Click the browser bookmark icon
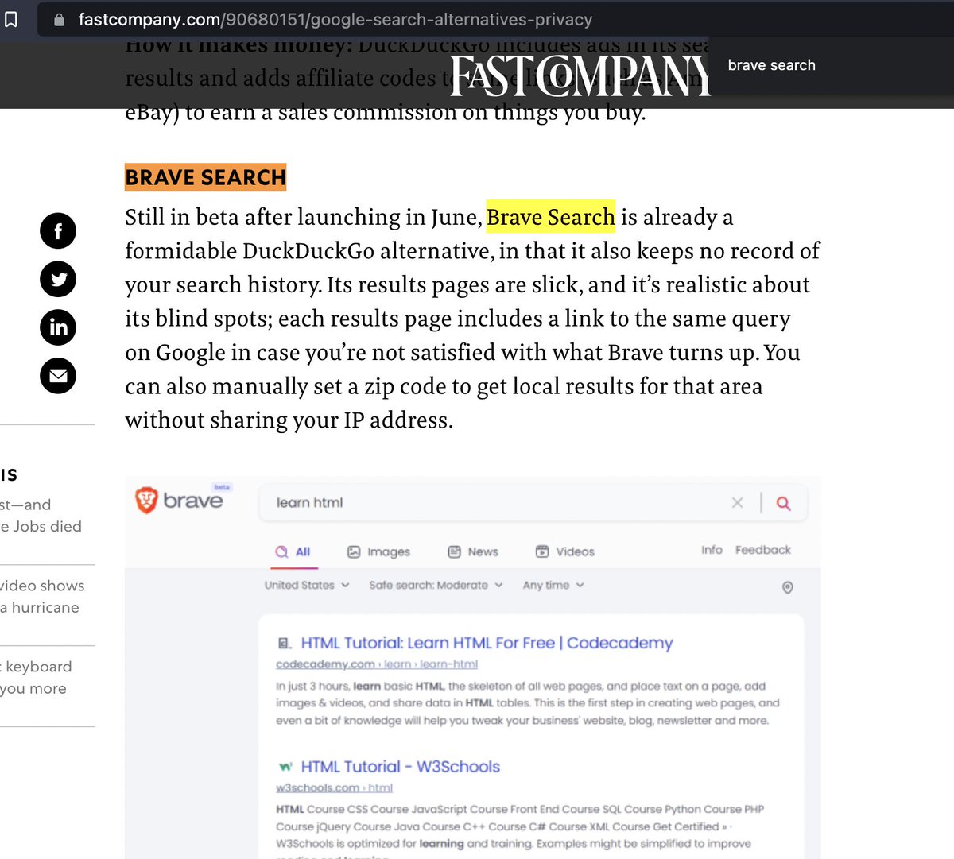The height and width of the screenshot is (859, 954). (x=11, y=19)
